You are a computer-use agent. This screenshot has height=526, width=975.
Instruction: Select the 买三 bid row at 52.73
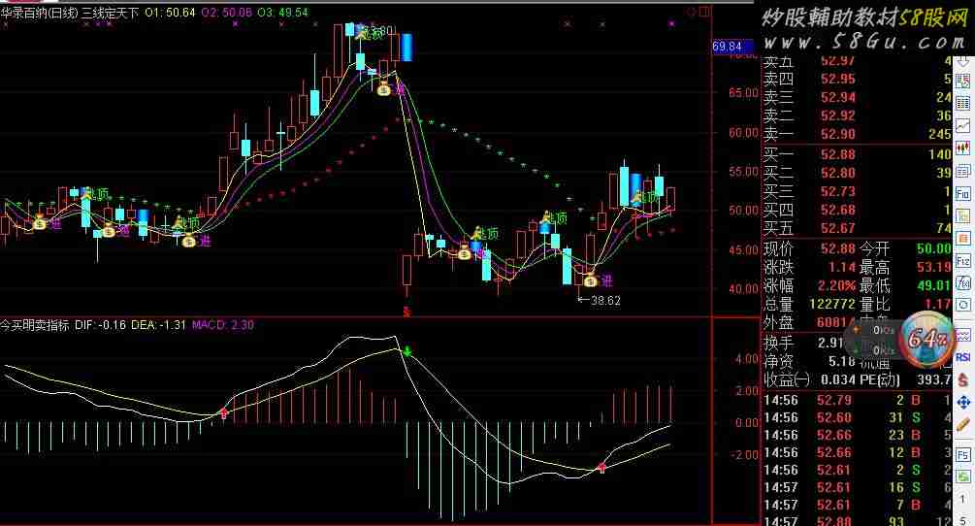858,191
